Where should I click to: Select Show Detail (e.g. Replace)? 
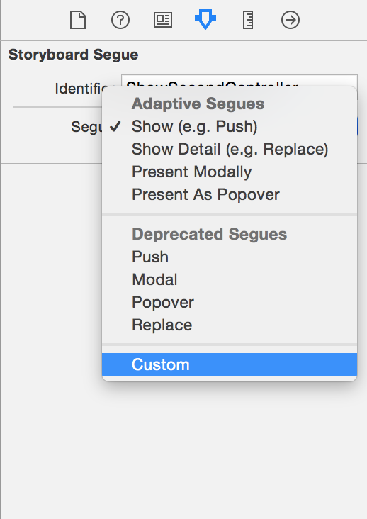click(x=230, y=149)
